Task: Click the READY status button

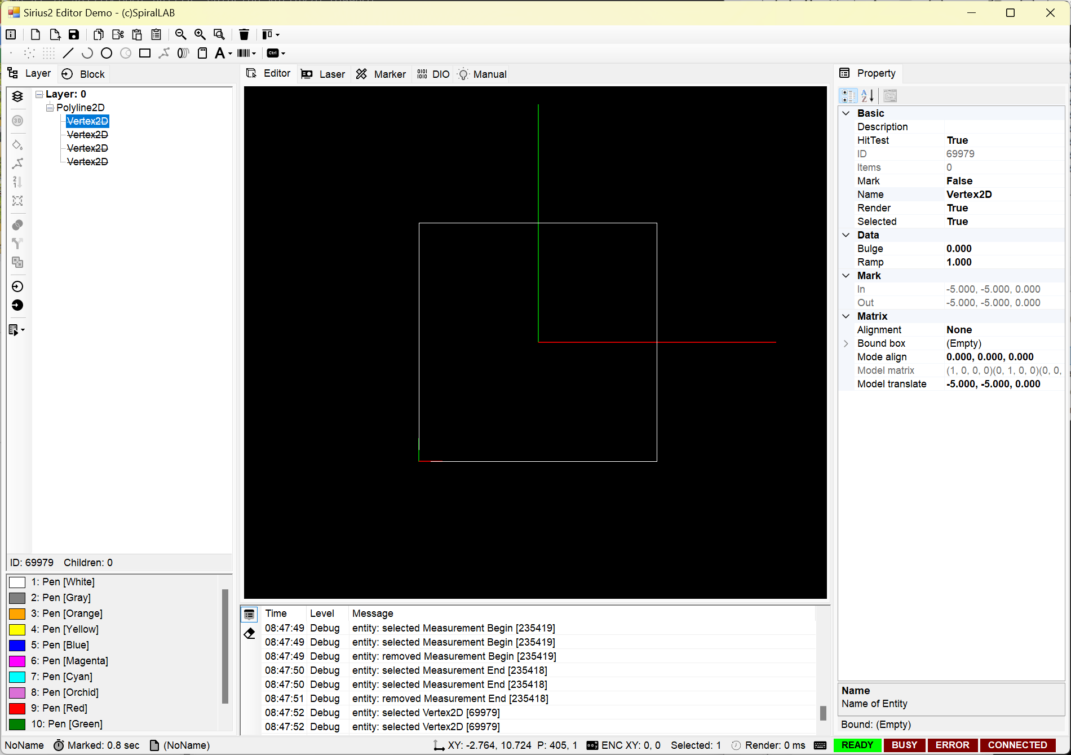Action: 857,745
